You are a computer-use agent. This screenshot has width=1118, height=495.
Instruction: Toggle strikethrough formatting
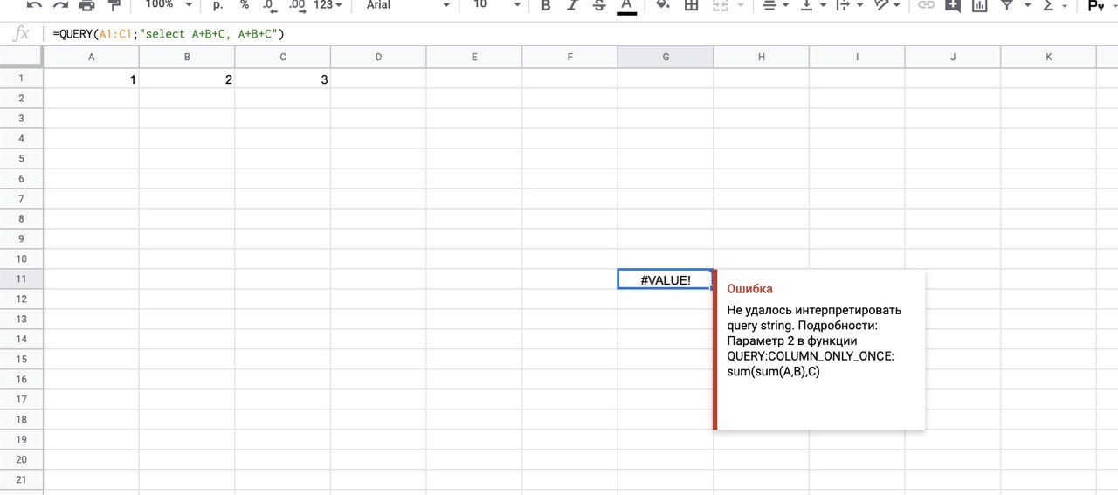tap(599, 5)
